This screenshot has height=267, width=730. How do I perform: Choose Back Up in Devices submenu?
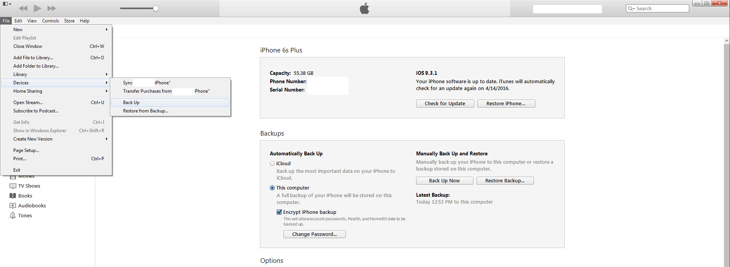coord(170,103)
